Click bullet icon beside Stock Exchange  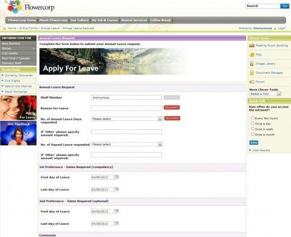point(3,92)
